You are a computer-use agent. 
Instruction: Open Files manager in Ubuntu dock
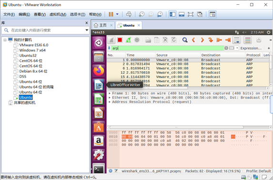(99, 57)
